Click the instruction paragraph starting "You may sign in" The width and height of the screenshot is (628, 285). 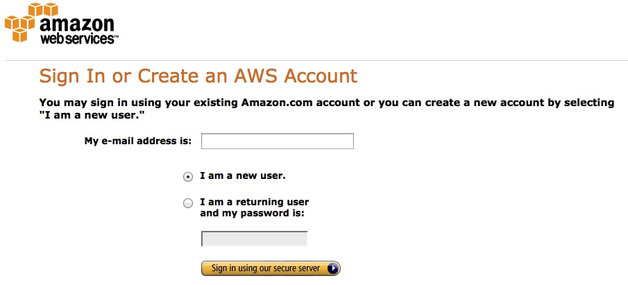pos(326,109)
